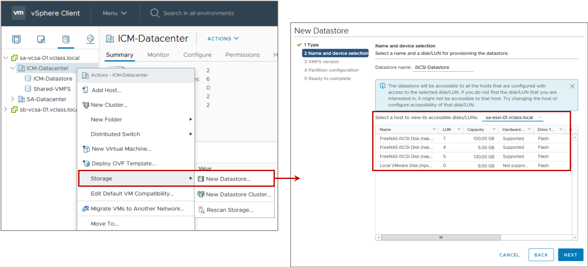Click the Datastore name input field

(443, 67)
